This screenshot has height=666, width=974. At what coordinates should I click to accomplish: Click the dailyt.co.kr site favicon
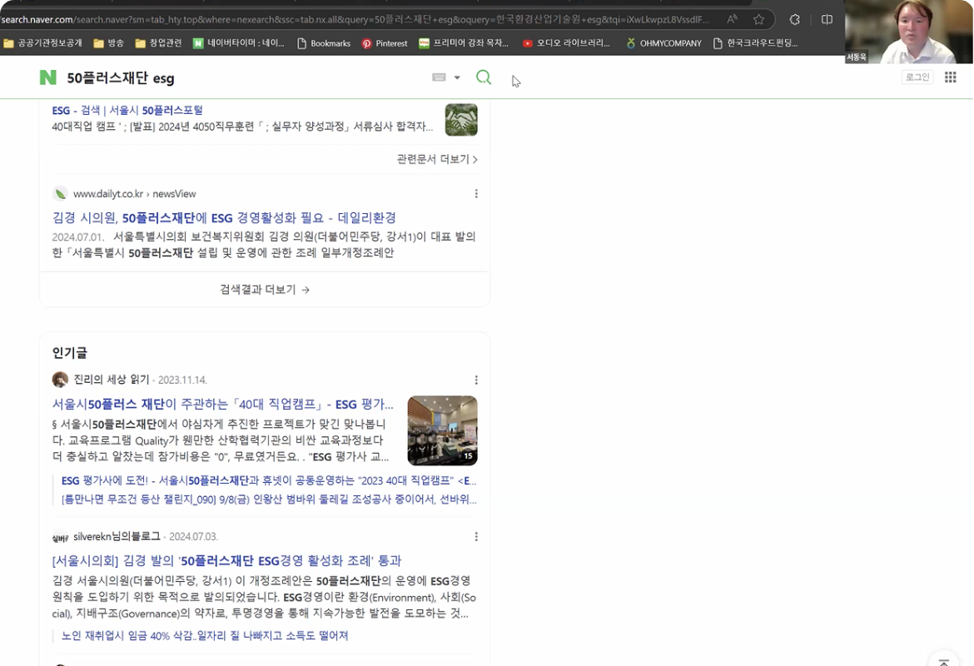tap(60, 194)
